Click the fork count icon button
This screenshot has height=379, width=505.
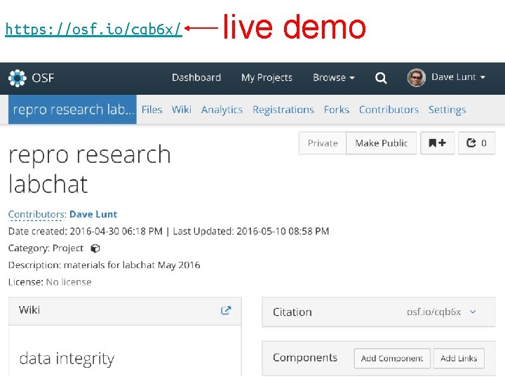click(477, 142)
